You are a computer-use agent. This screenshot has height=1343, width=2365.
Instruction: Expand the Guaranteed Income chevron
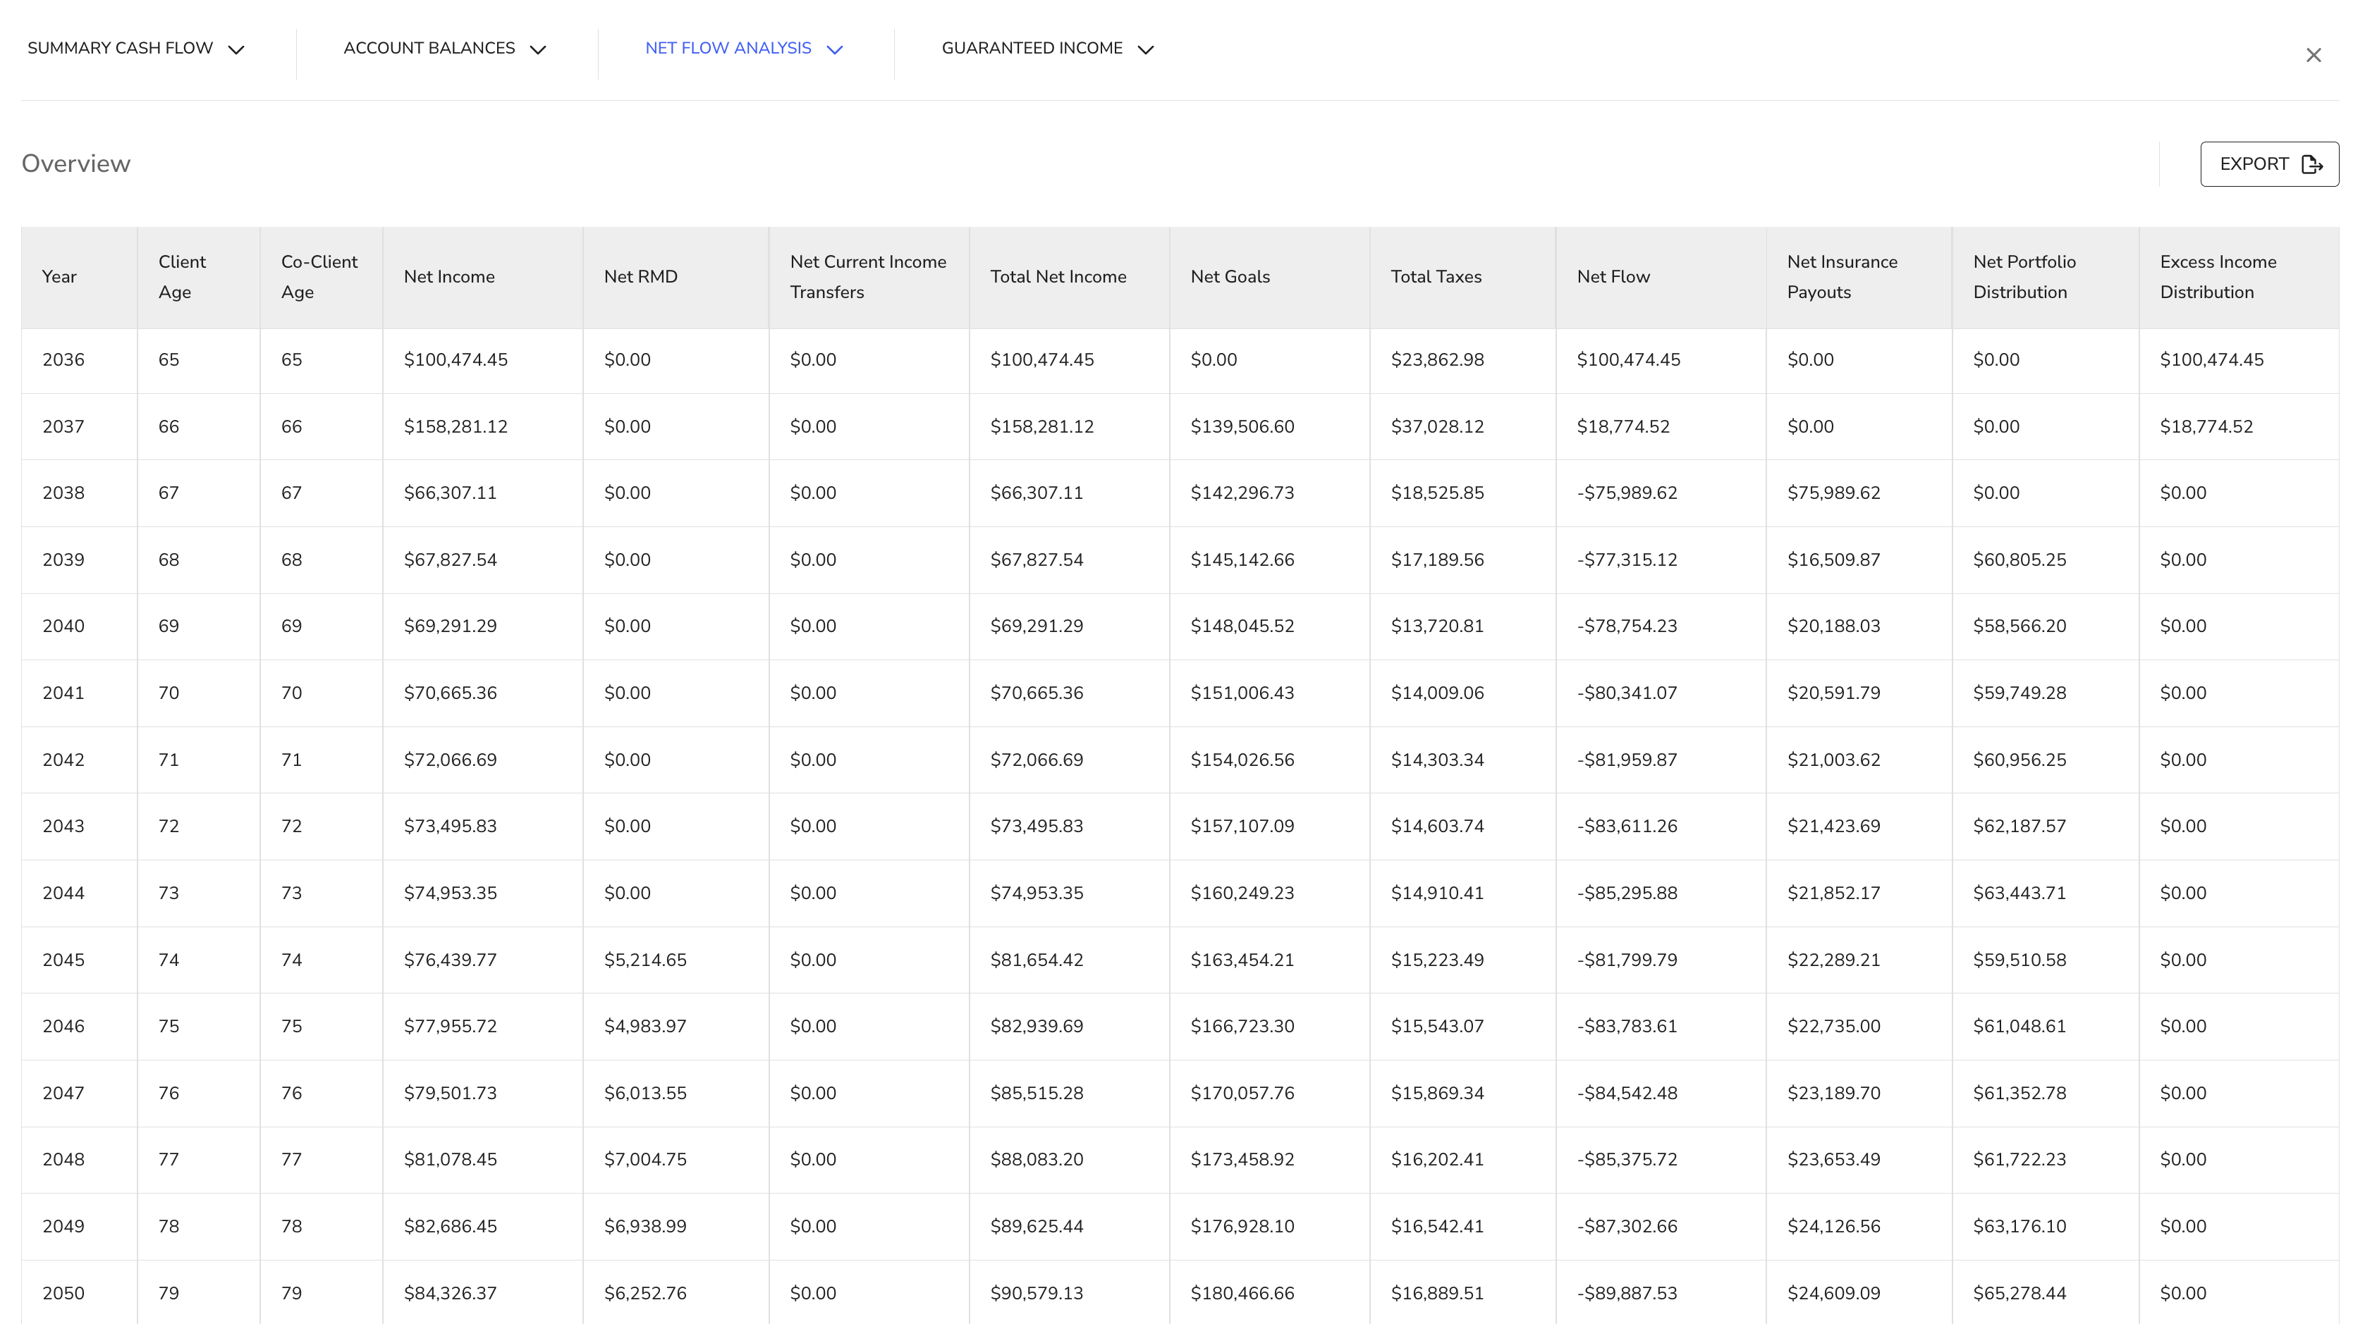(1146, 50)
